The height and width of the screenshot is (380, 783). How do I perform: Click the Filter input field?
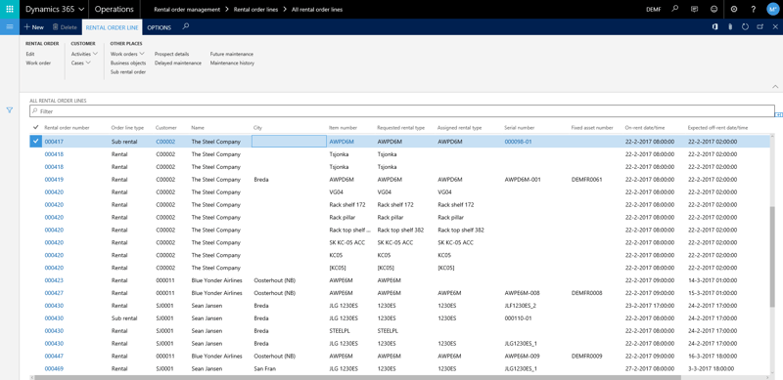point(402,111)
